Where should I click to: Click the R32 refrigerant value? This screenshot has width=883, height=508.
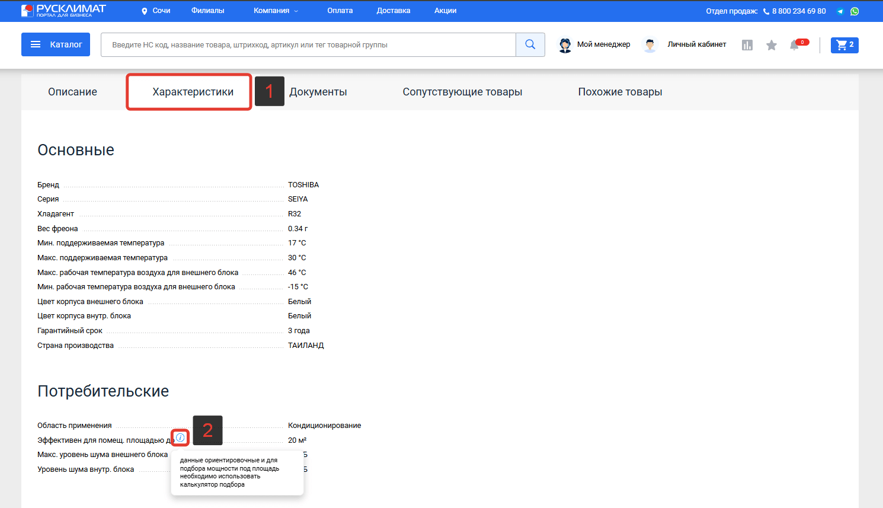coord(295,214)
